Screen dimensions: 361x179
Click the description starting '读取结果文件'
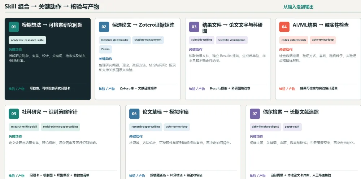pyautogui.click(x=227, y=58)
